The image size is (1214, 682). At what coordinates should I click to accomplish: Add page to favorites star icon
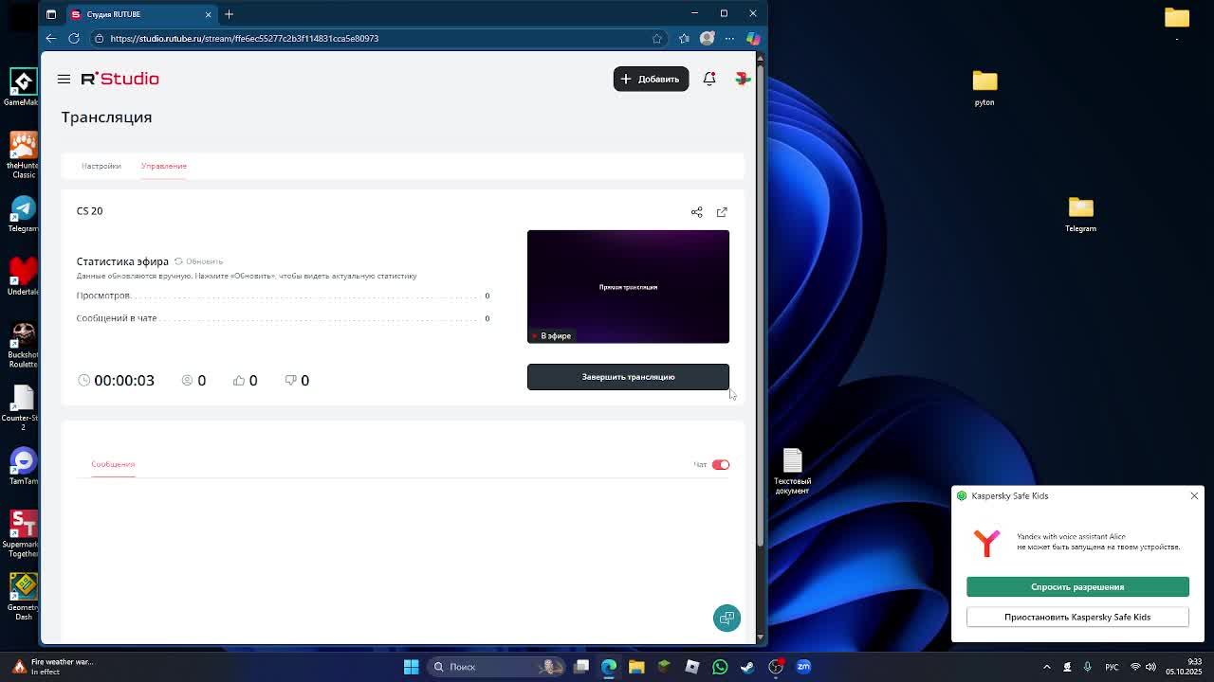(x=657, y=38)
